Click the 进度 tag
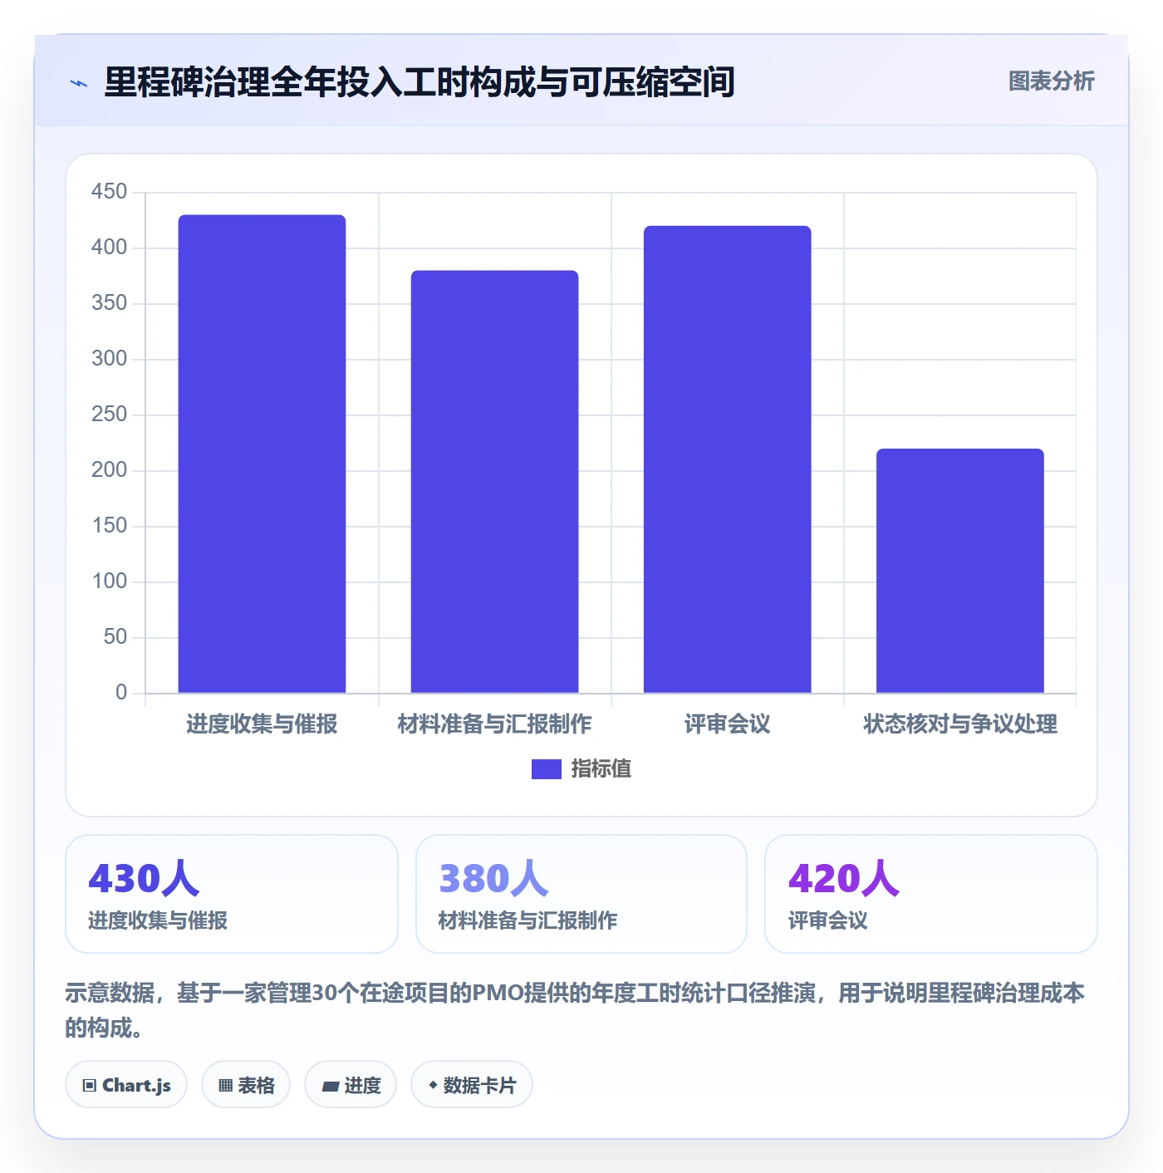Viewport: 1163px width, 1173px height. point(351,1084)
